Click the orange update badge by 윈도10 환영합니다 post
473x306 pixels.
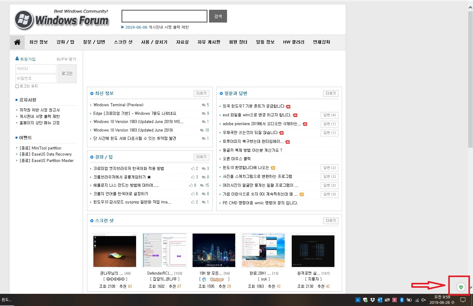point(273,168)
